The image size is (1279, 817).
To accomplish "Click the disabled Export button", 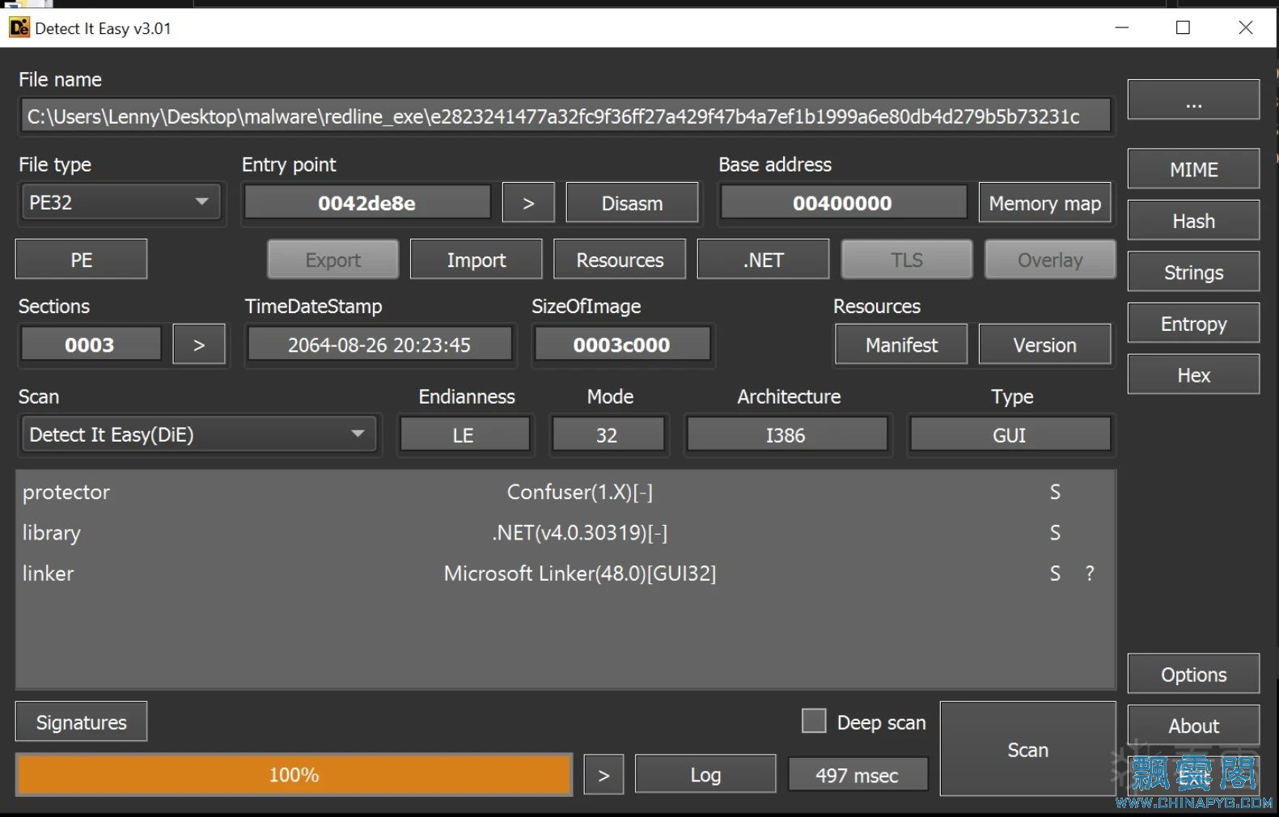I will click(332, 259).
